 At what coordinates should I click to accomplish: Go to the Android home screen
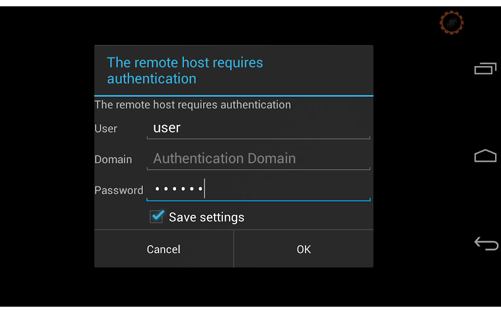tap(485, 156)
